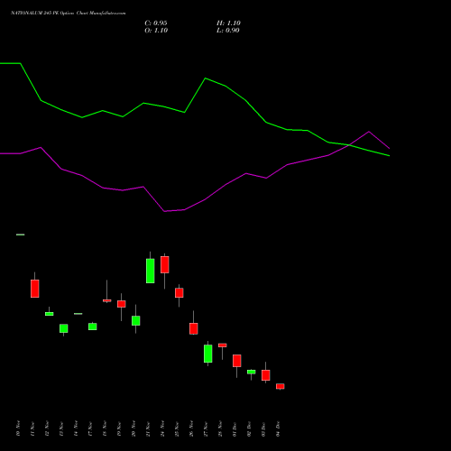Click the '24 Nov' date axis label

(x=162, y=428)
